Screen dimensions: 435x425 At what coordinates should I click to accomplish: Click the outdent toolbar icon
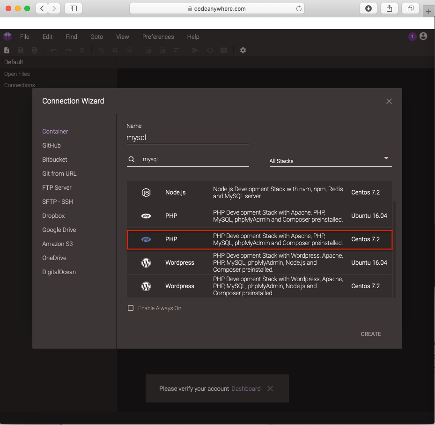[x=149, y=50]
